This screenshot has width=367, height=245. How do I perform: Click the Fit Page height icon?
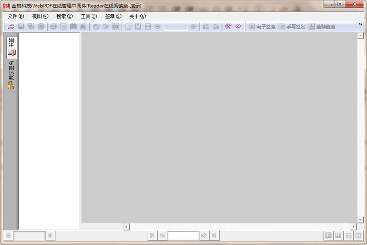[x=138, y=27]
